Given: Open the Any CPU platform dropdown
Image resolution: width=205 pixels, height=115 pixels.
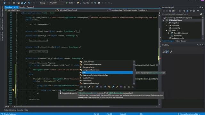Looking at the screenshot, I should [57, 3].
